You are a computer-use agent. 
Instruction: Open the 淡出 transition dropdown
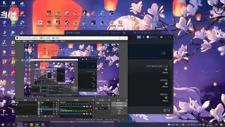click(x=103, y=103)
